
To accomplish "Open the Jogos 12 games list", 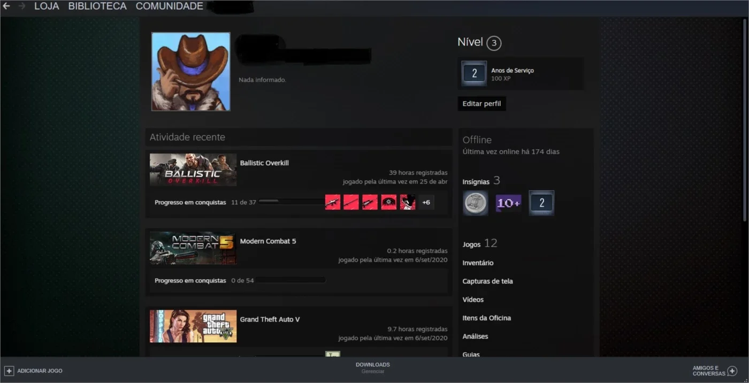I will point(480,243).
